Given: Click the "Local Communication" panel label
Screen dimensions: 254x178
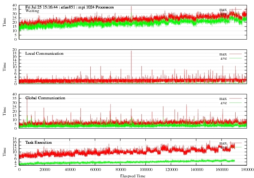Looking at the screenshot, I should [x=44, y=53].
